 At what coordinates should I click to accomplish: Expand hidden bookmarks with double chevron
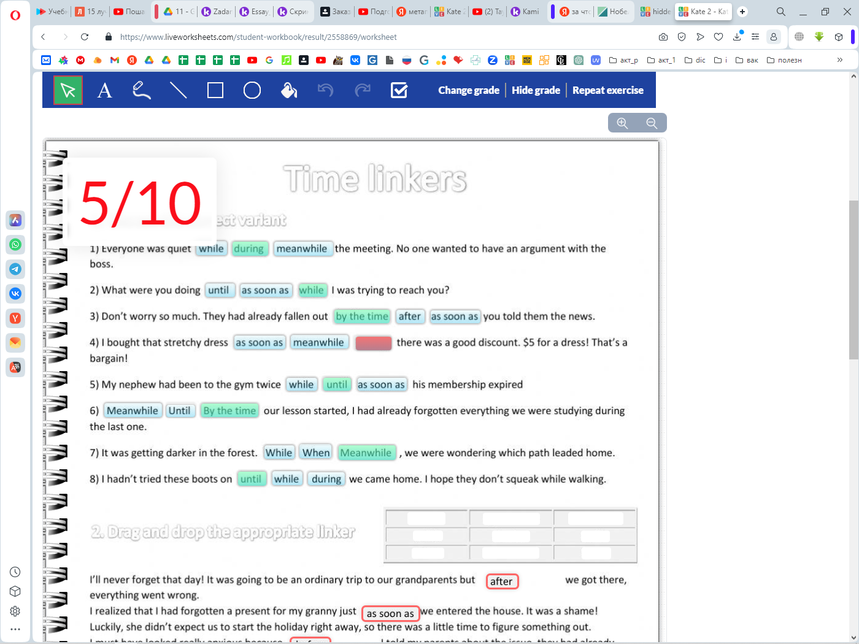pyautogui.click(x=839, y=60)
